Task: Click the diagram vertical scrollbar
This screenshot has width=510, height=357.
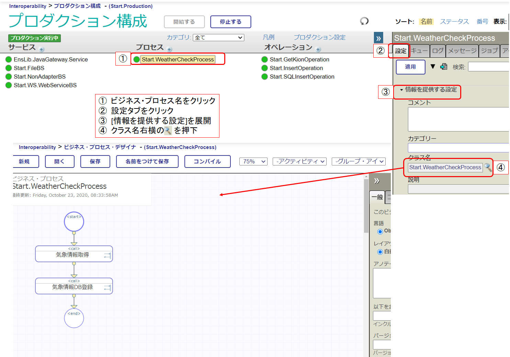Action: coord(366,206)
